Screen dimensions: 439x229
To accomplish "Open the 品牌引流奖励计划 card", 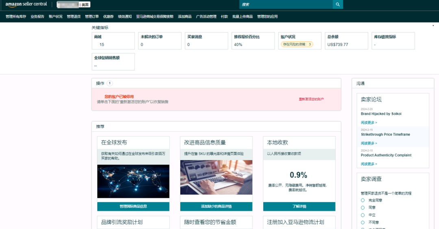I will click(133, 222).
